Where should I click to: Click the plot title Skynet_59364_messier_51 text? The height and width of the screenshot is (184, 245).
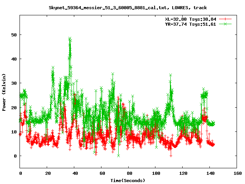pyautogui.click(x=128, y=8)
